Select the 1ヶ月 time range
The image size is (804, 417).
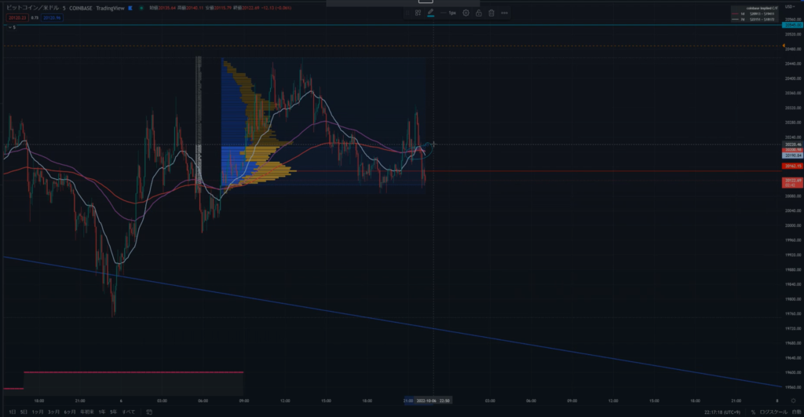[38, 412]
